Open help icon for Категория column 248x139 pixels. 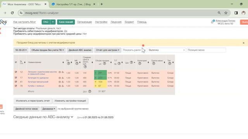click(x=139, y=63)
